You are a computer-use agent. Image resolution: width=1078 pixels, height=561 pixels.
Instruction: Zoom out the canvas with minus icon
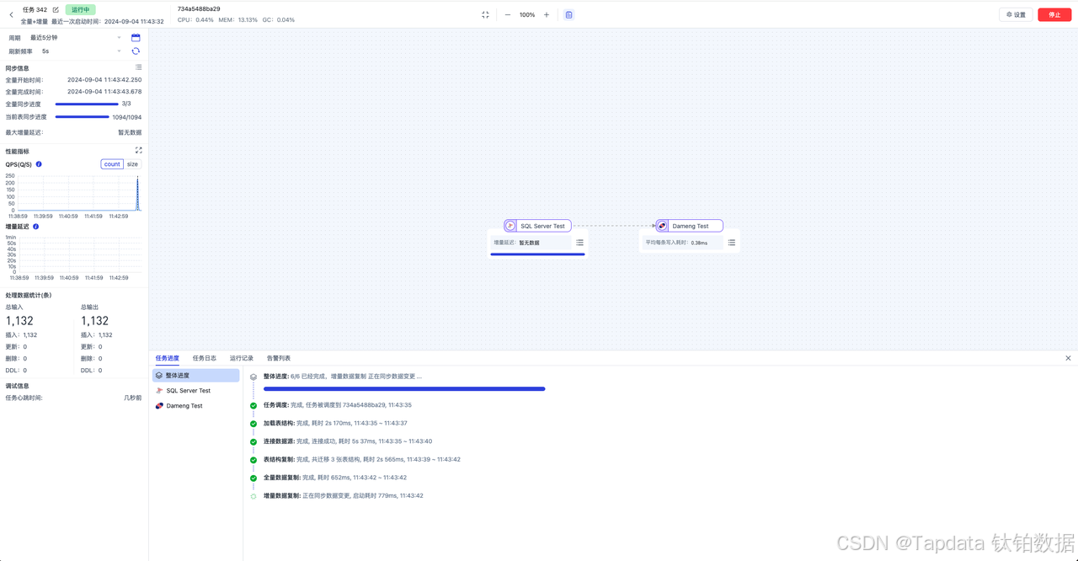point(508,14)
